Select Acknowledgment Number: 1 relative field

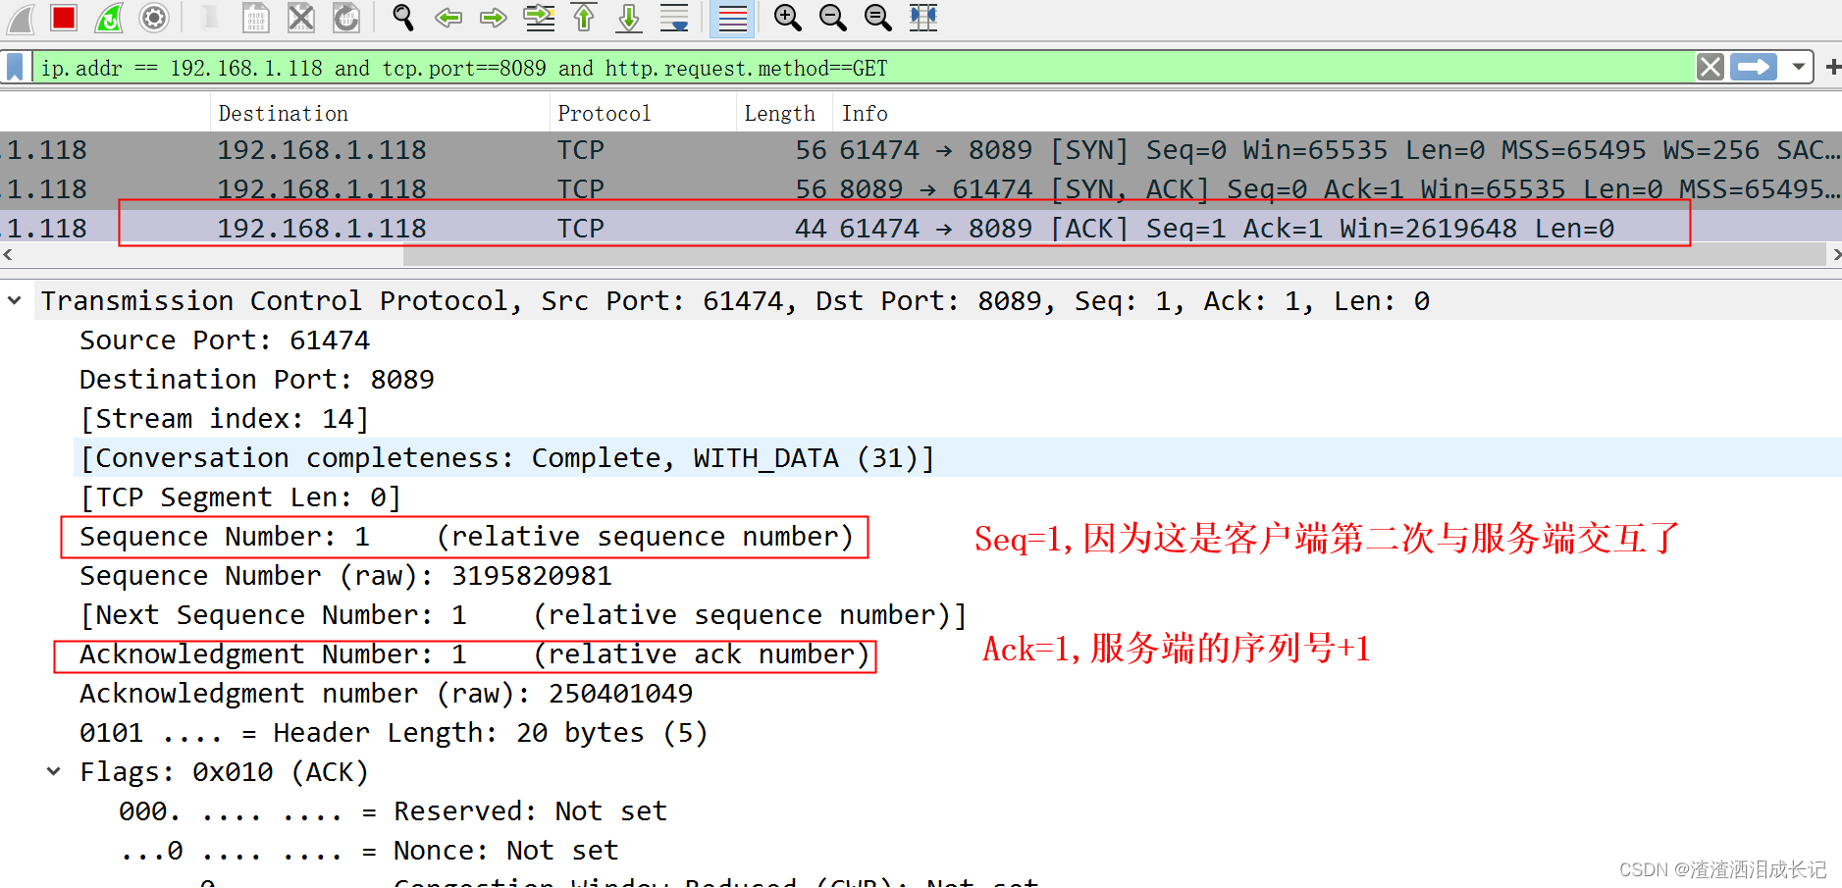474,654
